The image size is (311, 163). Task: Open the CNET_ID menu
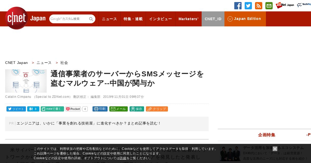213,19
